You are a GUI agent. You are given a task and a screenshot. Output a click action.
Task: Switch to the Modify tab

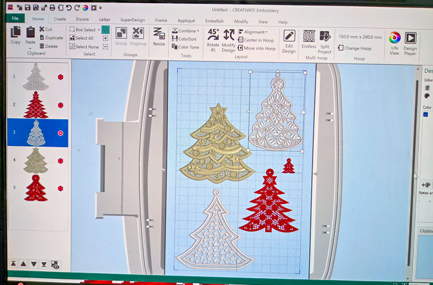coord(241,21)
